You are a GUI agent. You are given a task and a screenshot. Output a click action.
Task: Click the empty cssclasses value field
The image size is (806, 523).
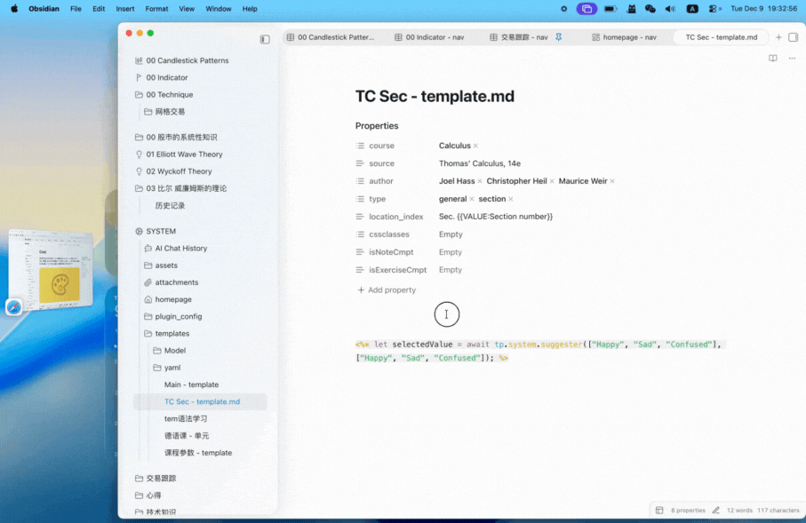pos(451,234)
